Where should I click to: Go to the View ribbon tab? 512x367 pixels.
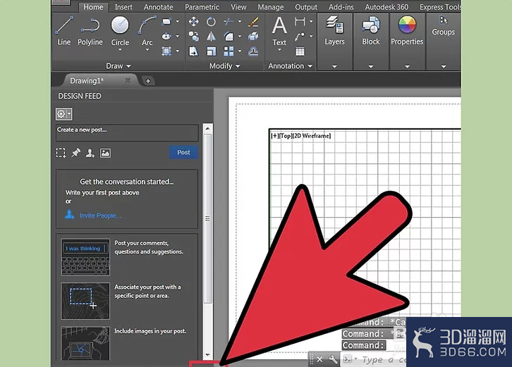click(x=238, y=7)
